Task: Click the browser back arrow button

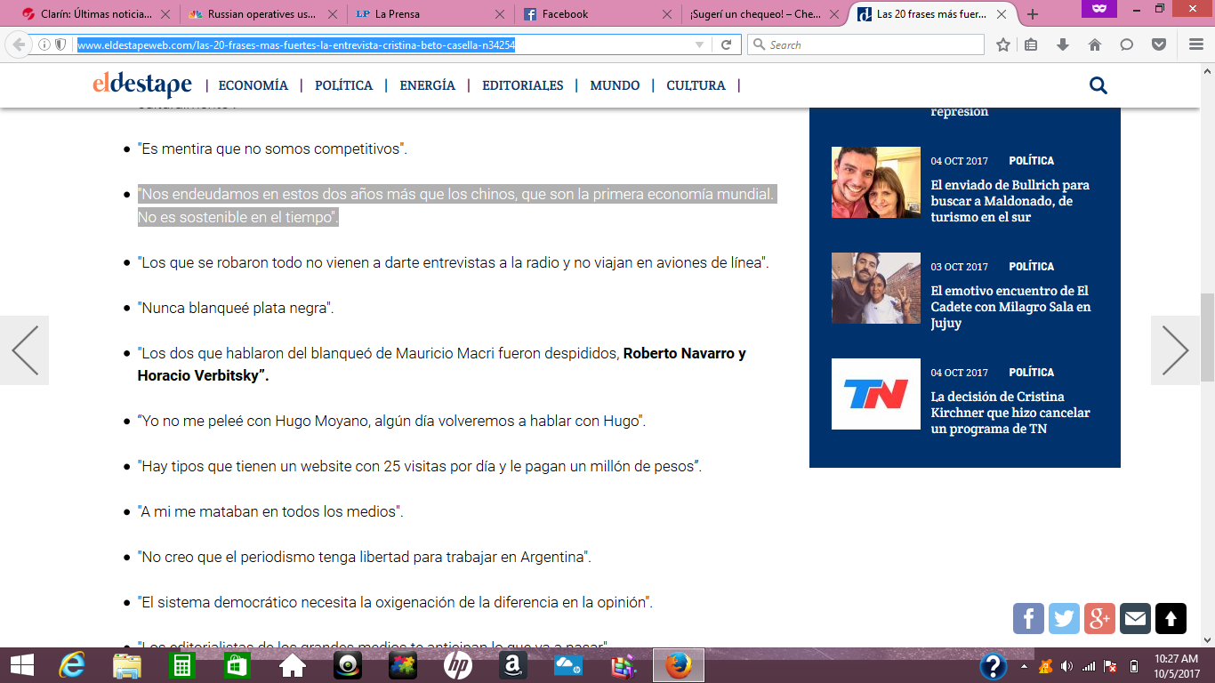Action: pyautogui.click(x=18, y=44)
